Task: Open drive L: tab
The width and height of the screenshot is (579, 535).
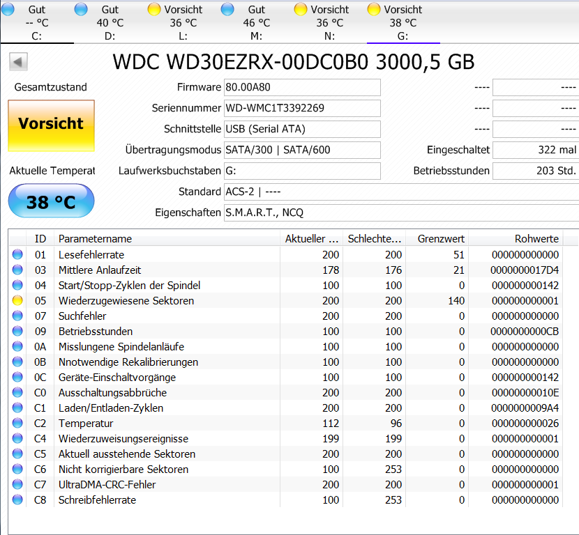Action: (x=183, y=22)
